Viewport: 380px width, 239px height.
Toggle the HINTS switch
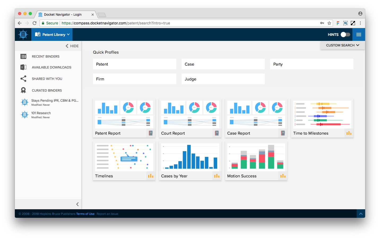click(345, 35)
